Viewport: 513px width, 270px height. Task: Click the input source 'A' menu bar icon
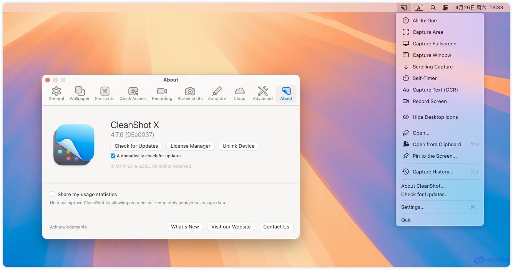tap(419, 8)
